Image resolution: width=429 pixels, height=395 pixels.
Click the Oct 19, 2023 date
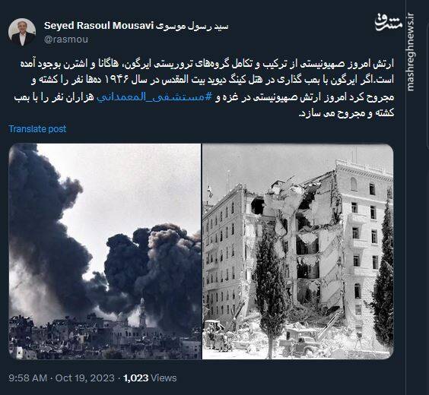pos(85,378)
